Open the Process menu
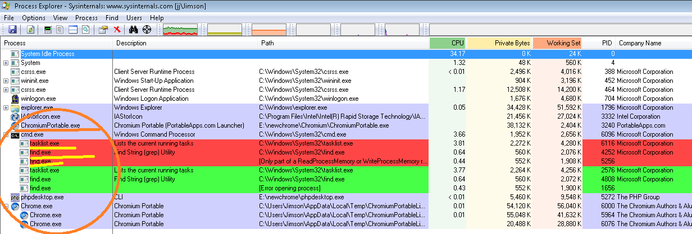692x234 pixels. click(x=86, y=18)
